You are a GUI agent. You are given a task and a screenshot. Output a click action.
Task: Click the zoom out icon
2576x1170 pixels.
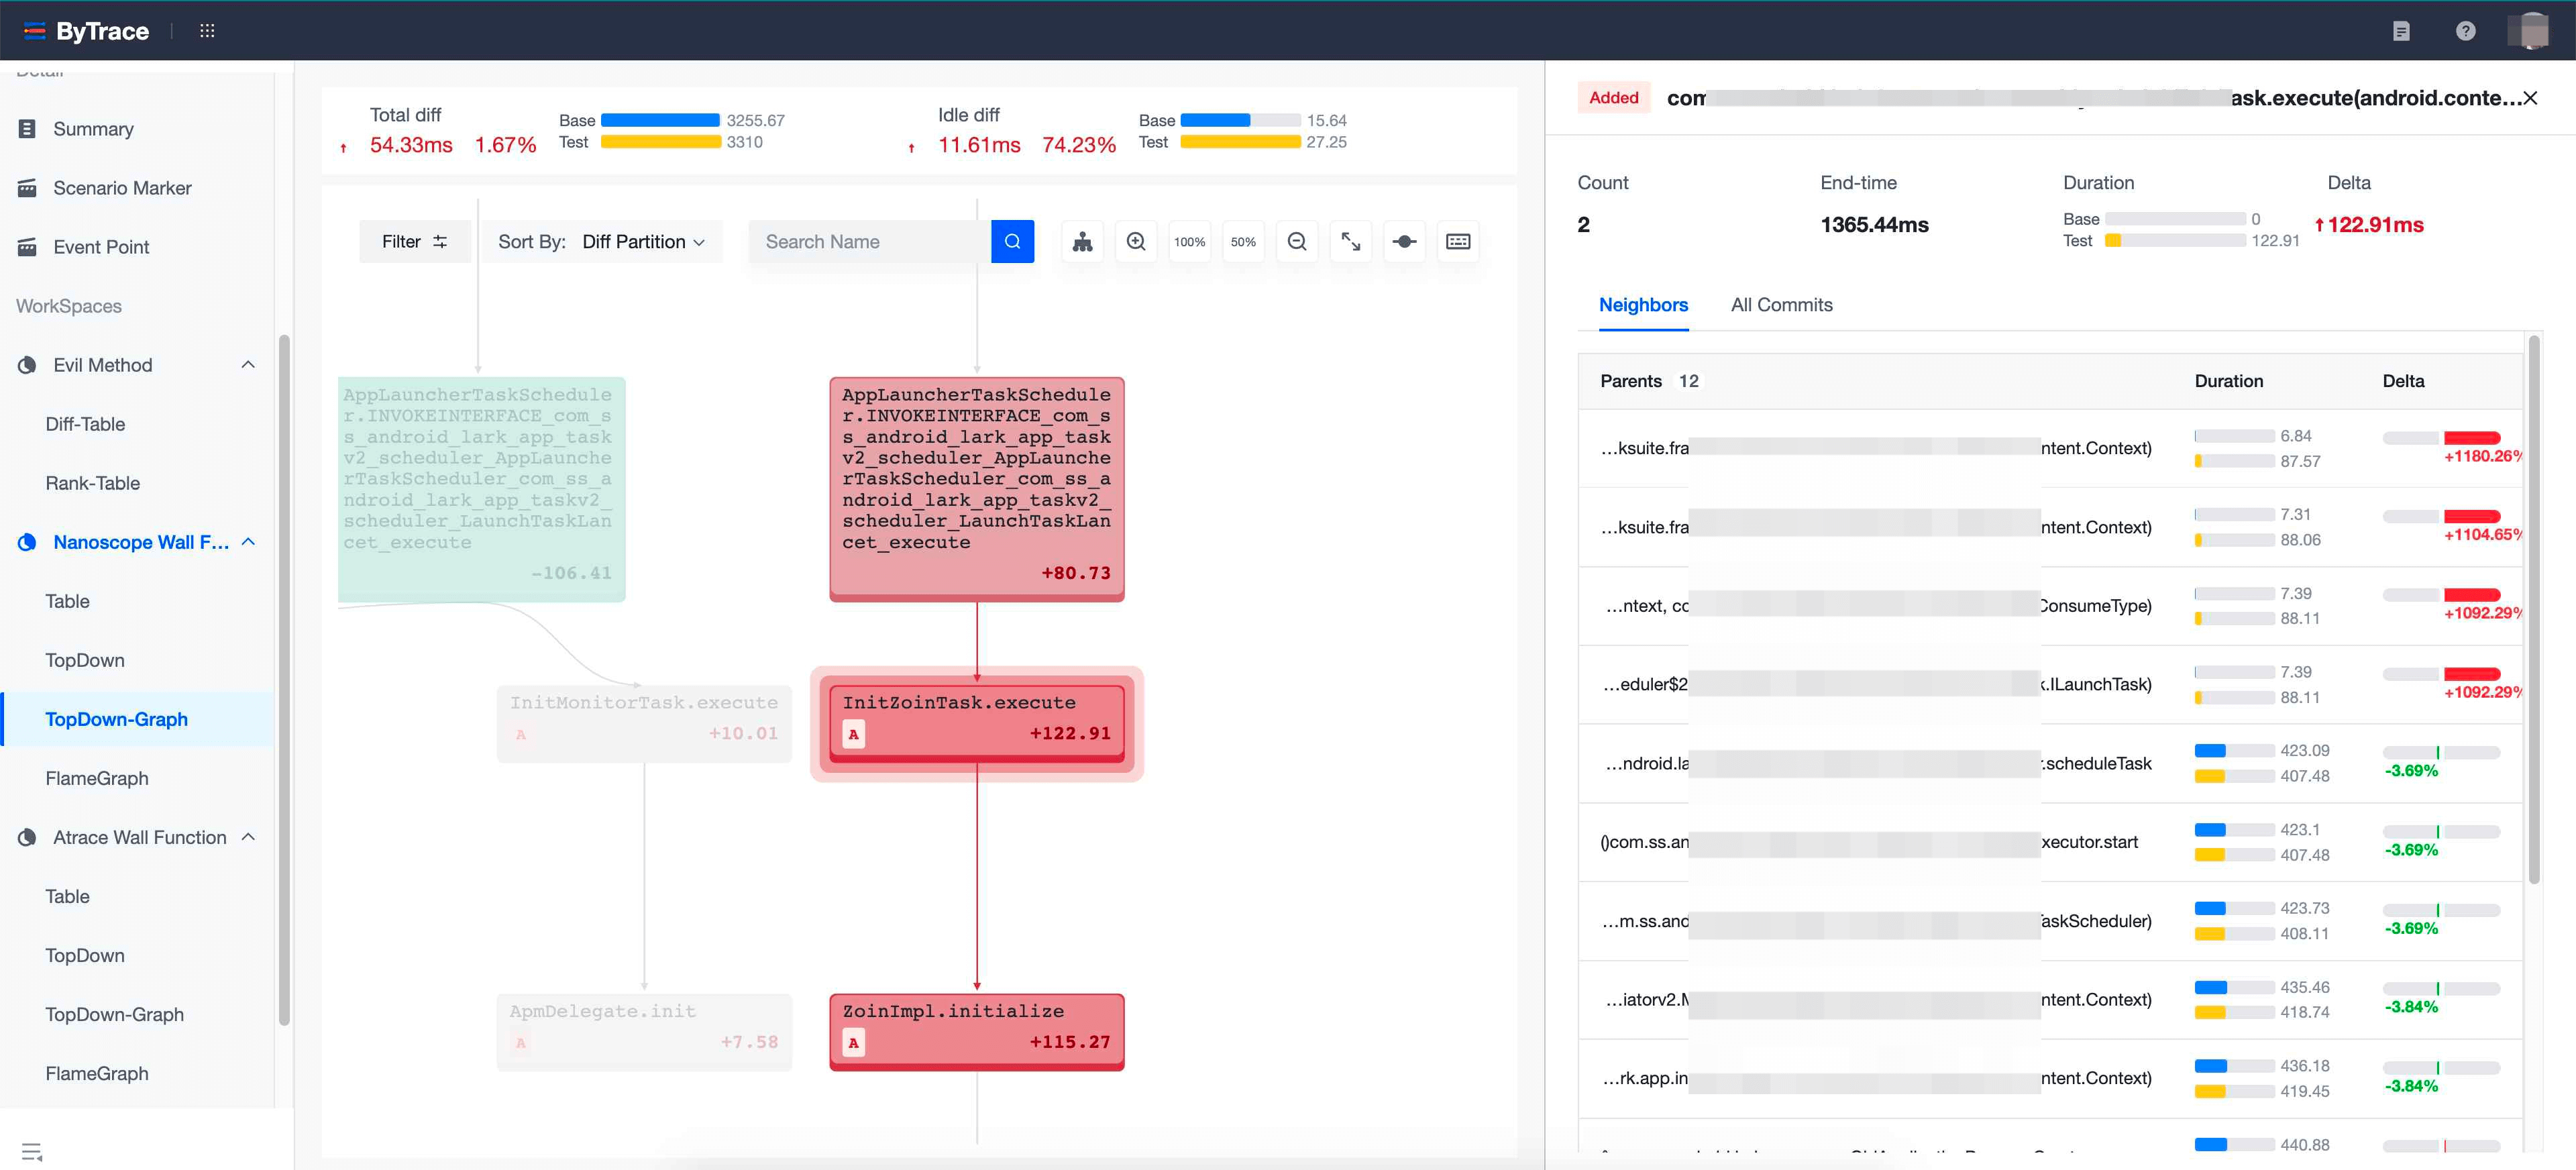coord(1297,241)
